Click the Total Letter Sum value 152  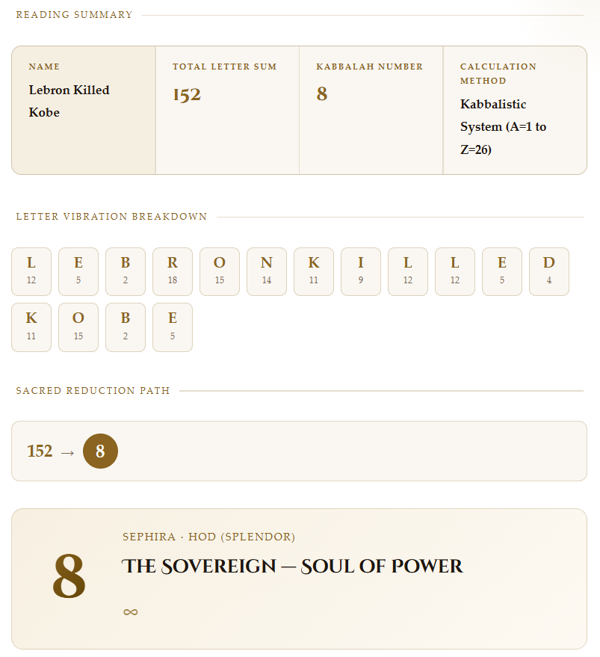[x=187, y=95]
